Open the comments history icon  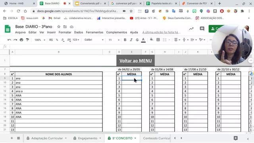(202, 29)
